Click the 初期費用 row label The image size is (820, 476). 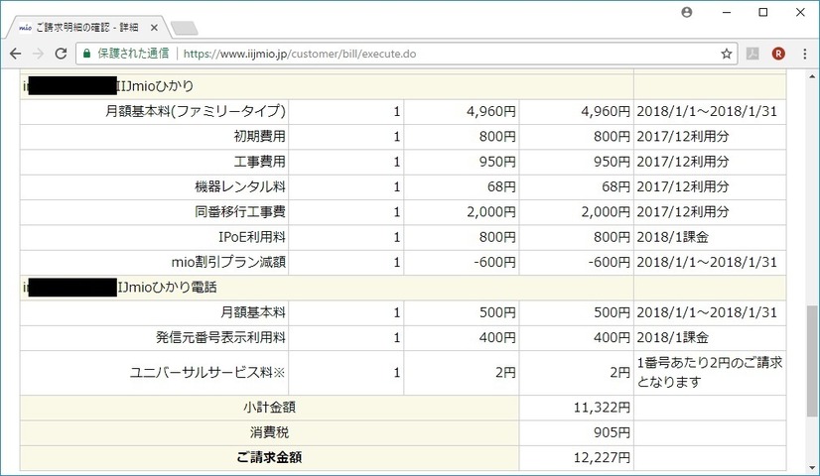(259, 137)
